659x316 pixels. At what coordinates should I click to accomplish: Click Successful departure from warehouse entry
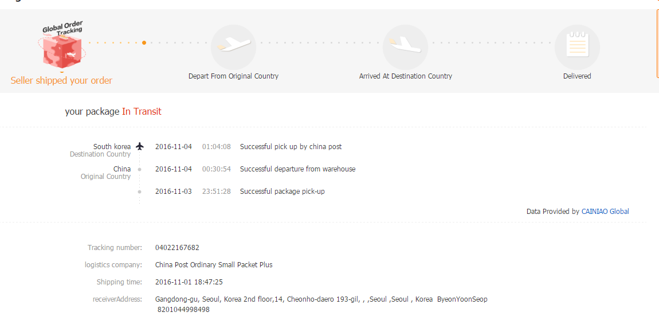297,169
